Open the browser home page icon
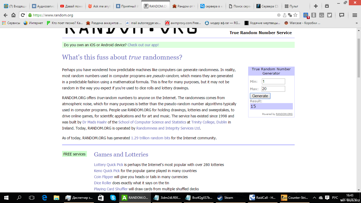This screenshot has height=203, width=361. (x=13, y=15)
